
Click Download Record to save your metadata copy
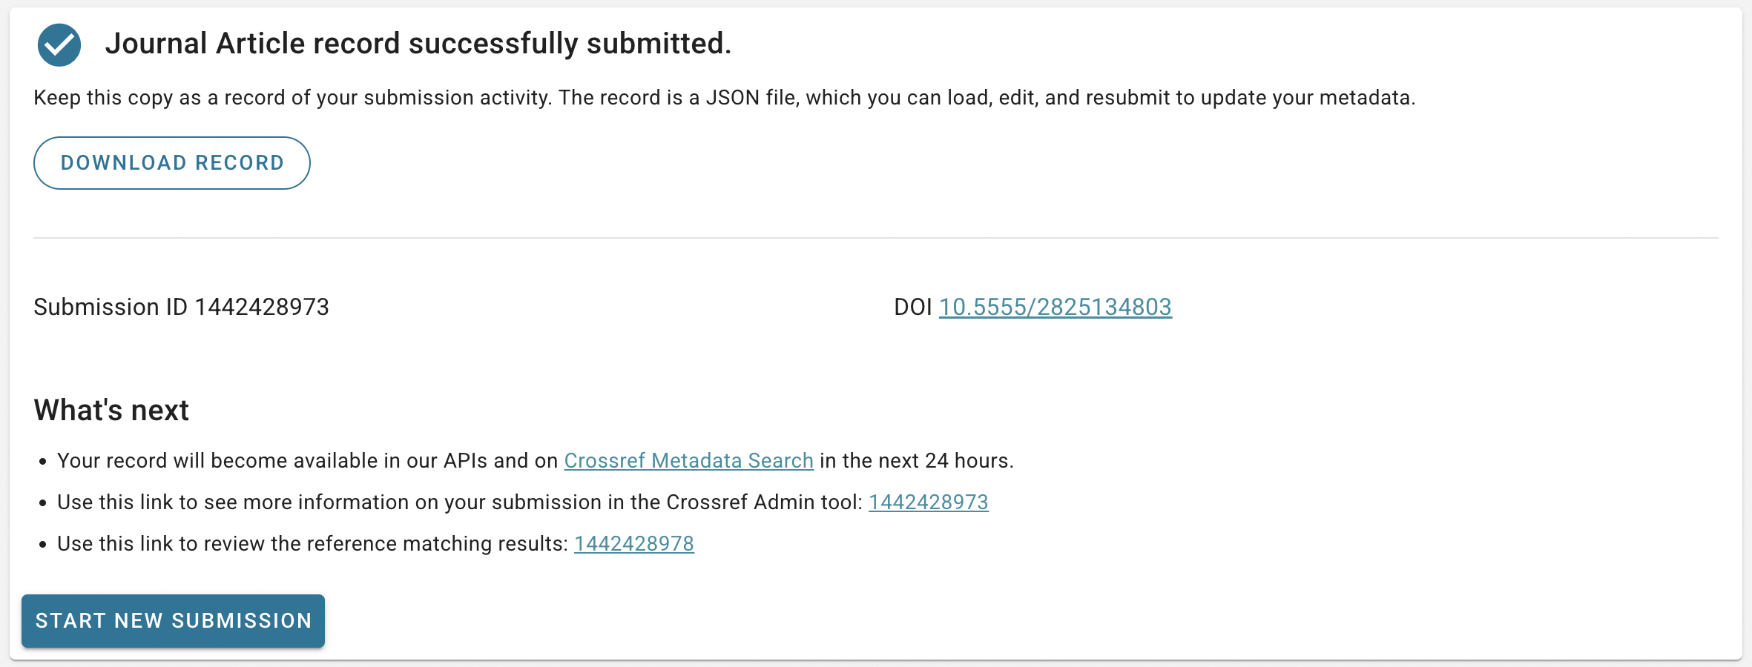[171, 162]
